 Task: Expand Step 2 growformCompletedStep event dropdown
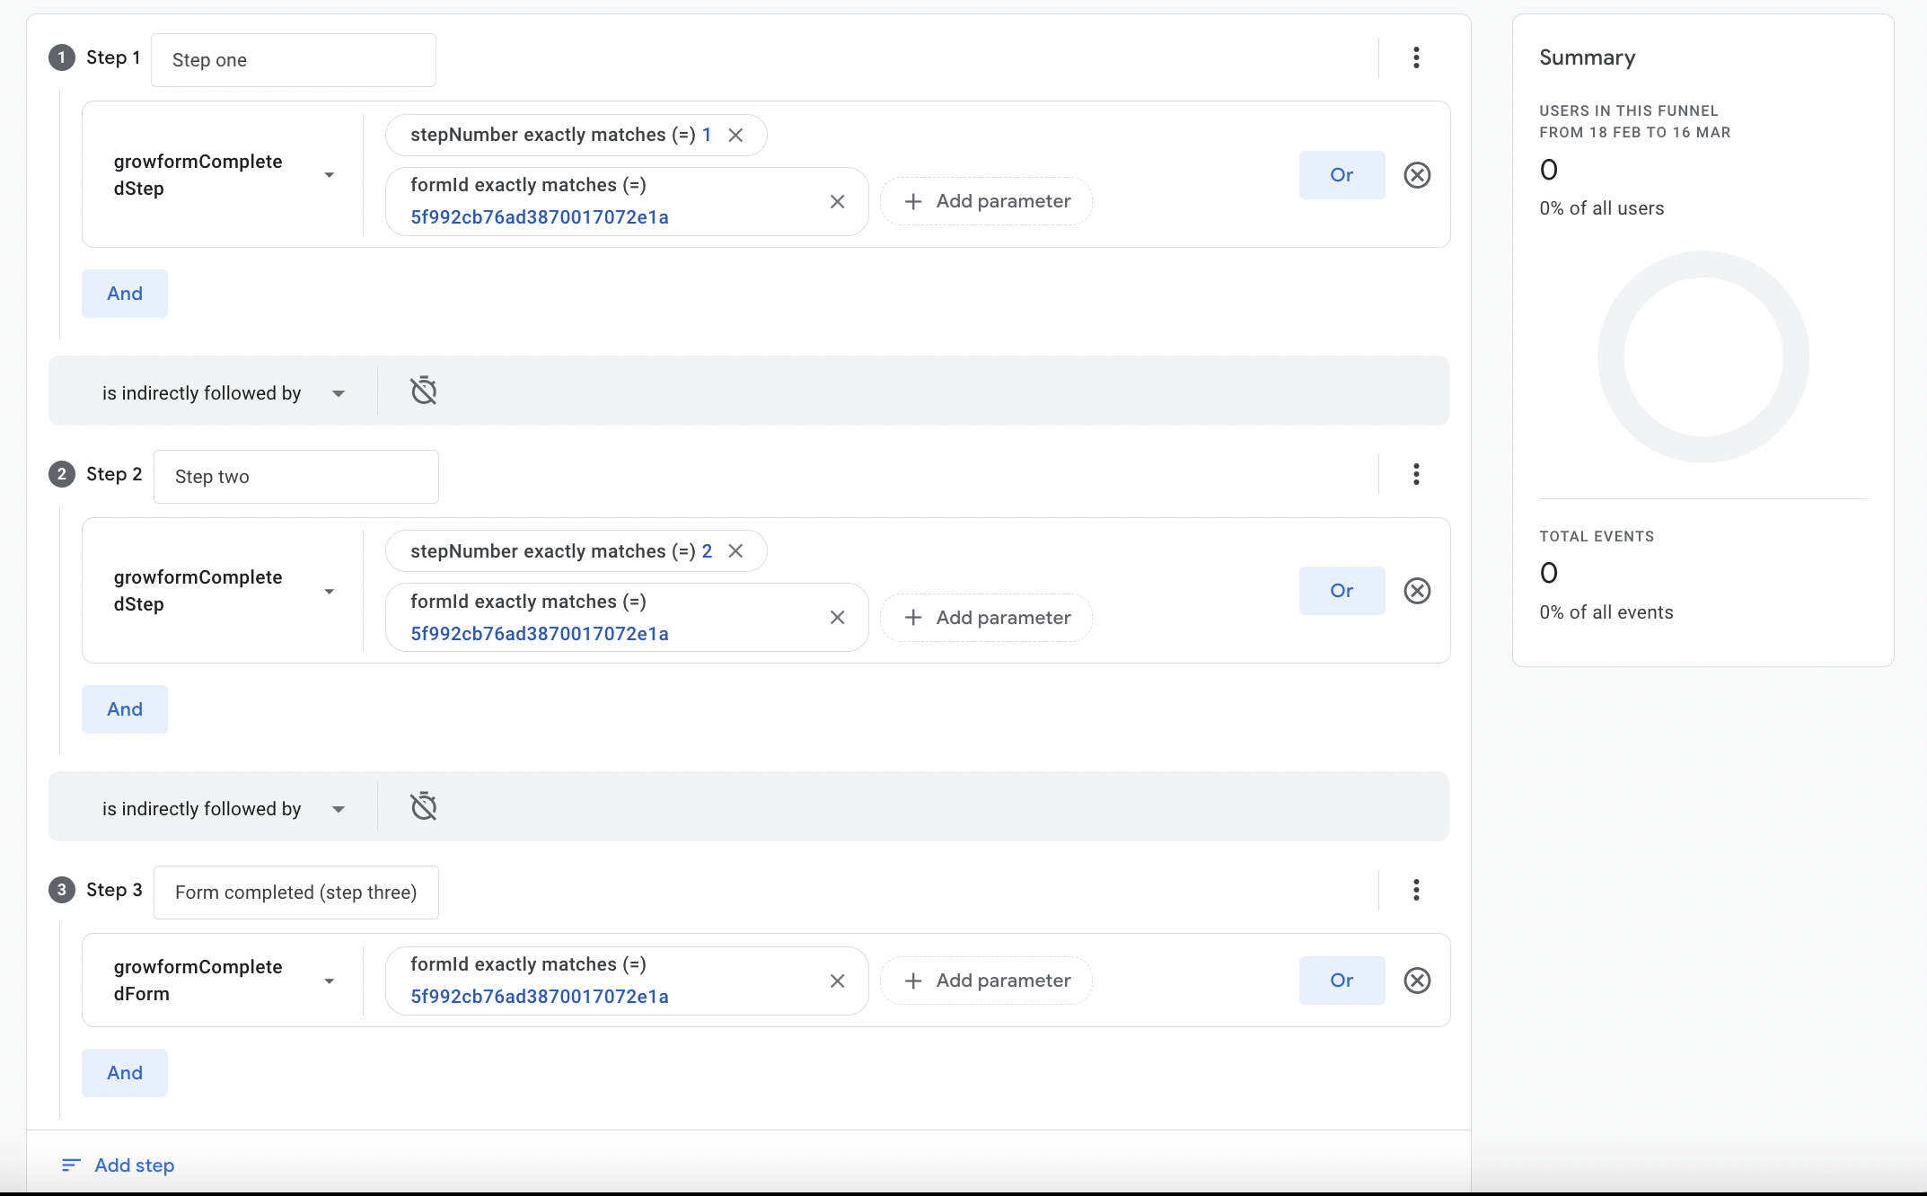(x=330, y=591)
